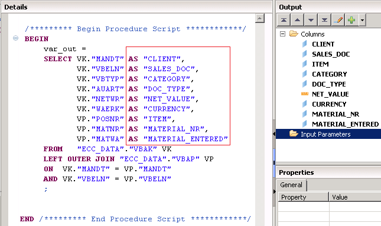Click the NET_VALUE measure ruler icon
The width and height of the screenshot is (381, 226).
click(x=305, y=94)
